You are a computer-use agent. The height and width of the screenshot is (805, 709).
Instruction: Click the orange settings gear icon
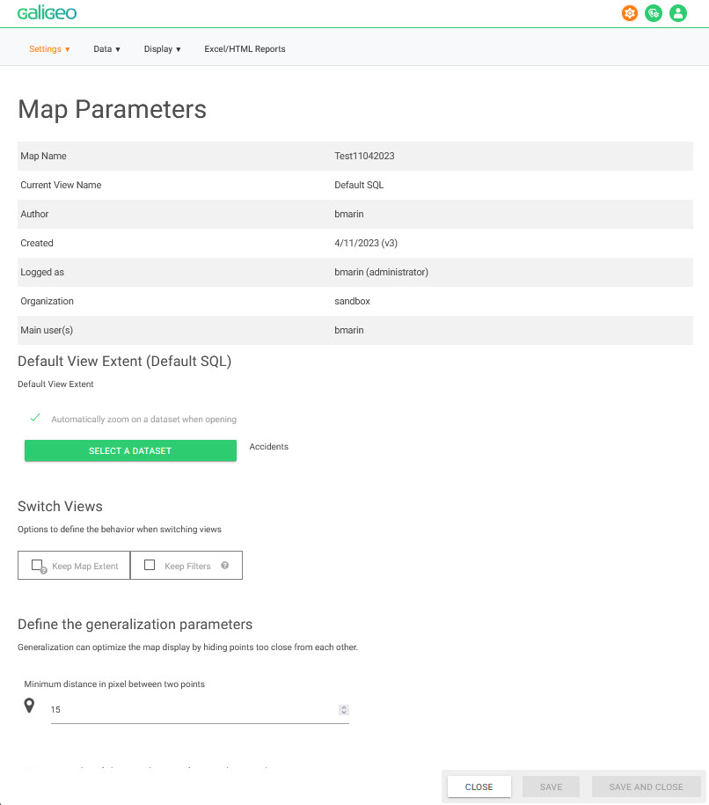(x=629, y=13)
